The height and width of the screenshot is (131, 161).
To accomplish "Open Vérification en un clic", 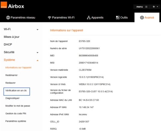I will point(17,91).
